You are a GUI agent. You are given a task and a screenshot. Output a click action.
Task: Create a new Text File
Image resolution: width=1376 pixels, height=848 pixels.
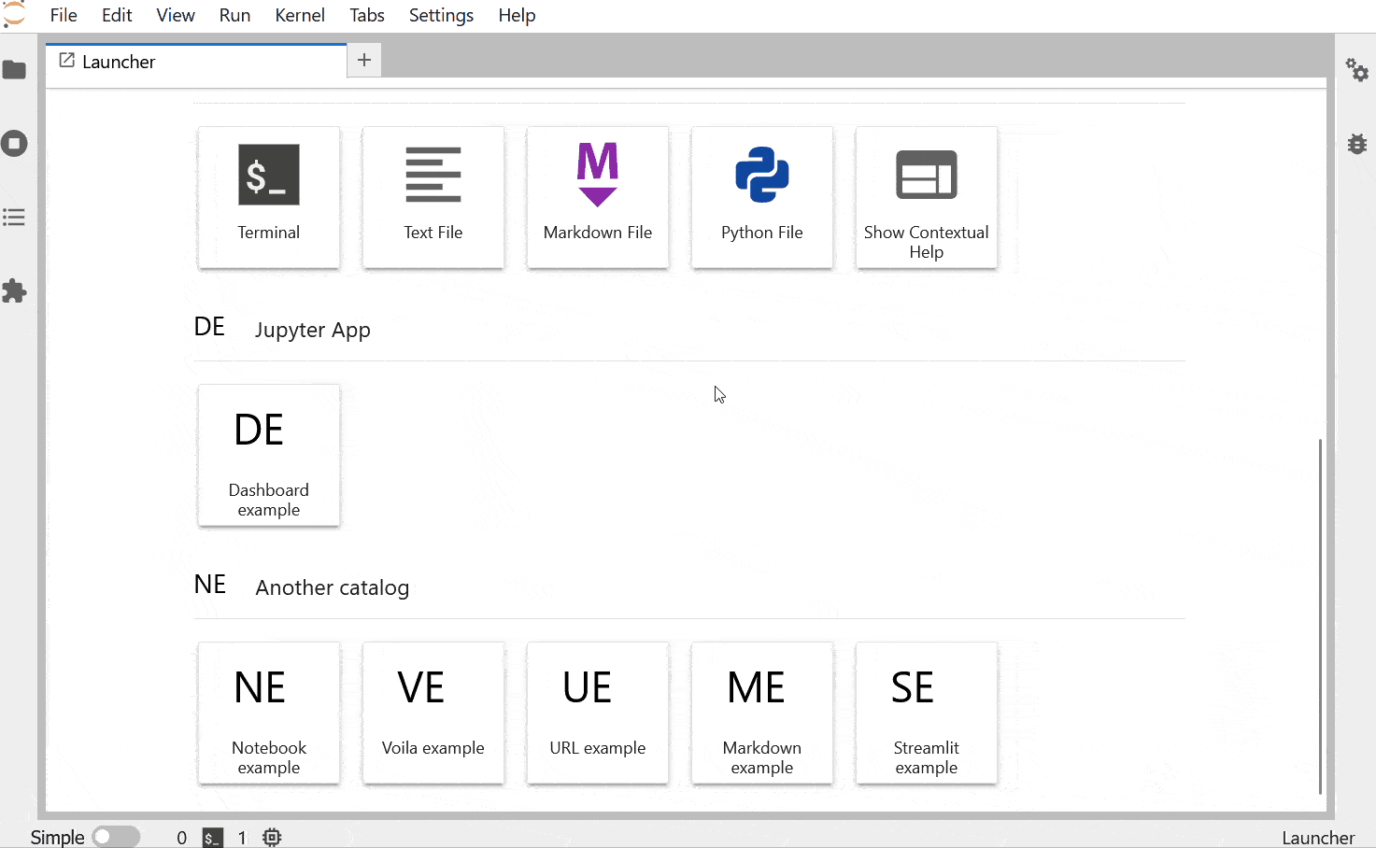tap(433, 198)
